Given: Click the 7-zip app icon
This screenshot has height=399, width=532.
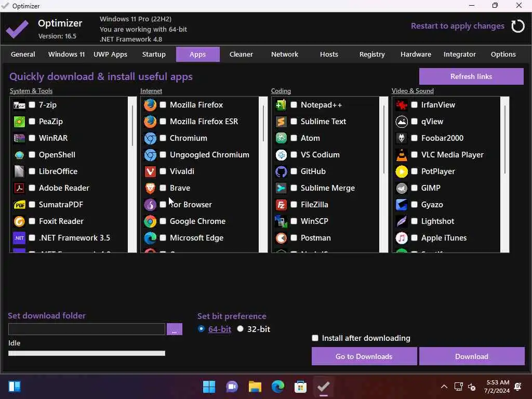Looking at the screenshot, I should point(19,105).
